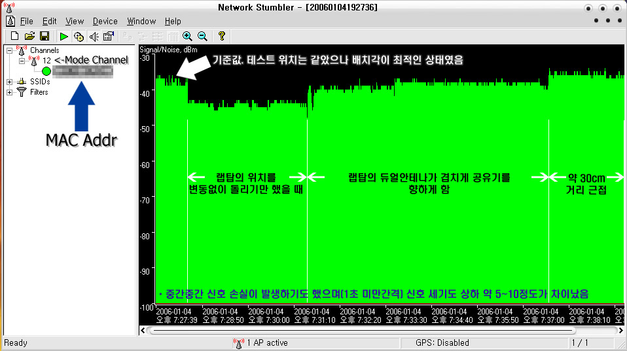Collapse the Channels tree node
Screen dimensions: 627x351
[9, 51]
